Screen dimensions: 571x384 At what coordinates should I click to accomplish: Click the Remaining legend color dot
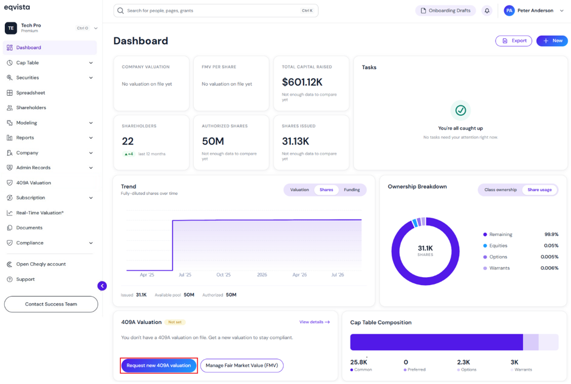485,235
